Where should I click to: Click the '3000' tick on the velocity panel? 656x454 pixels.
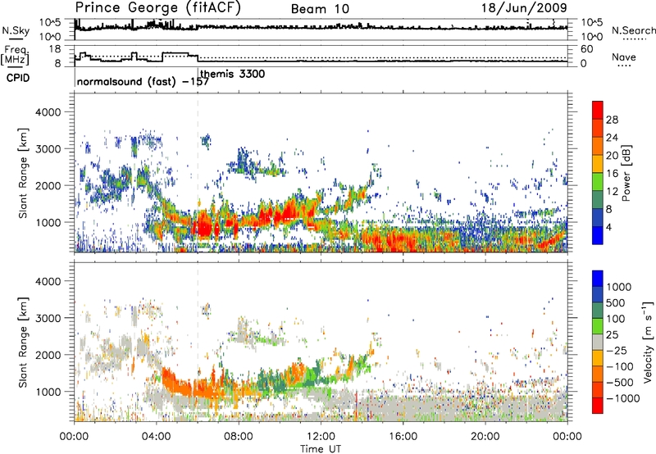point(48,318)
